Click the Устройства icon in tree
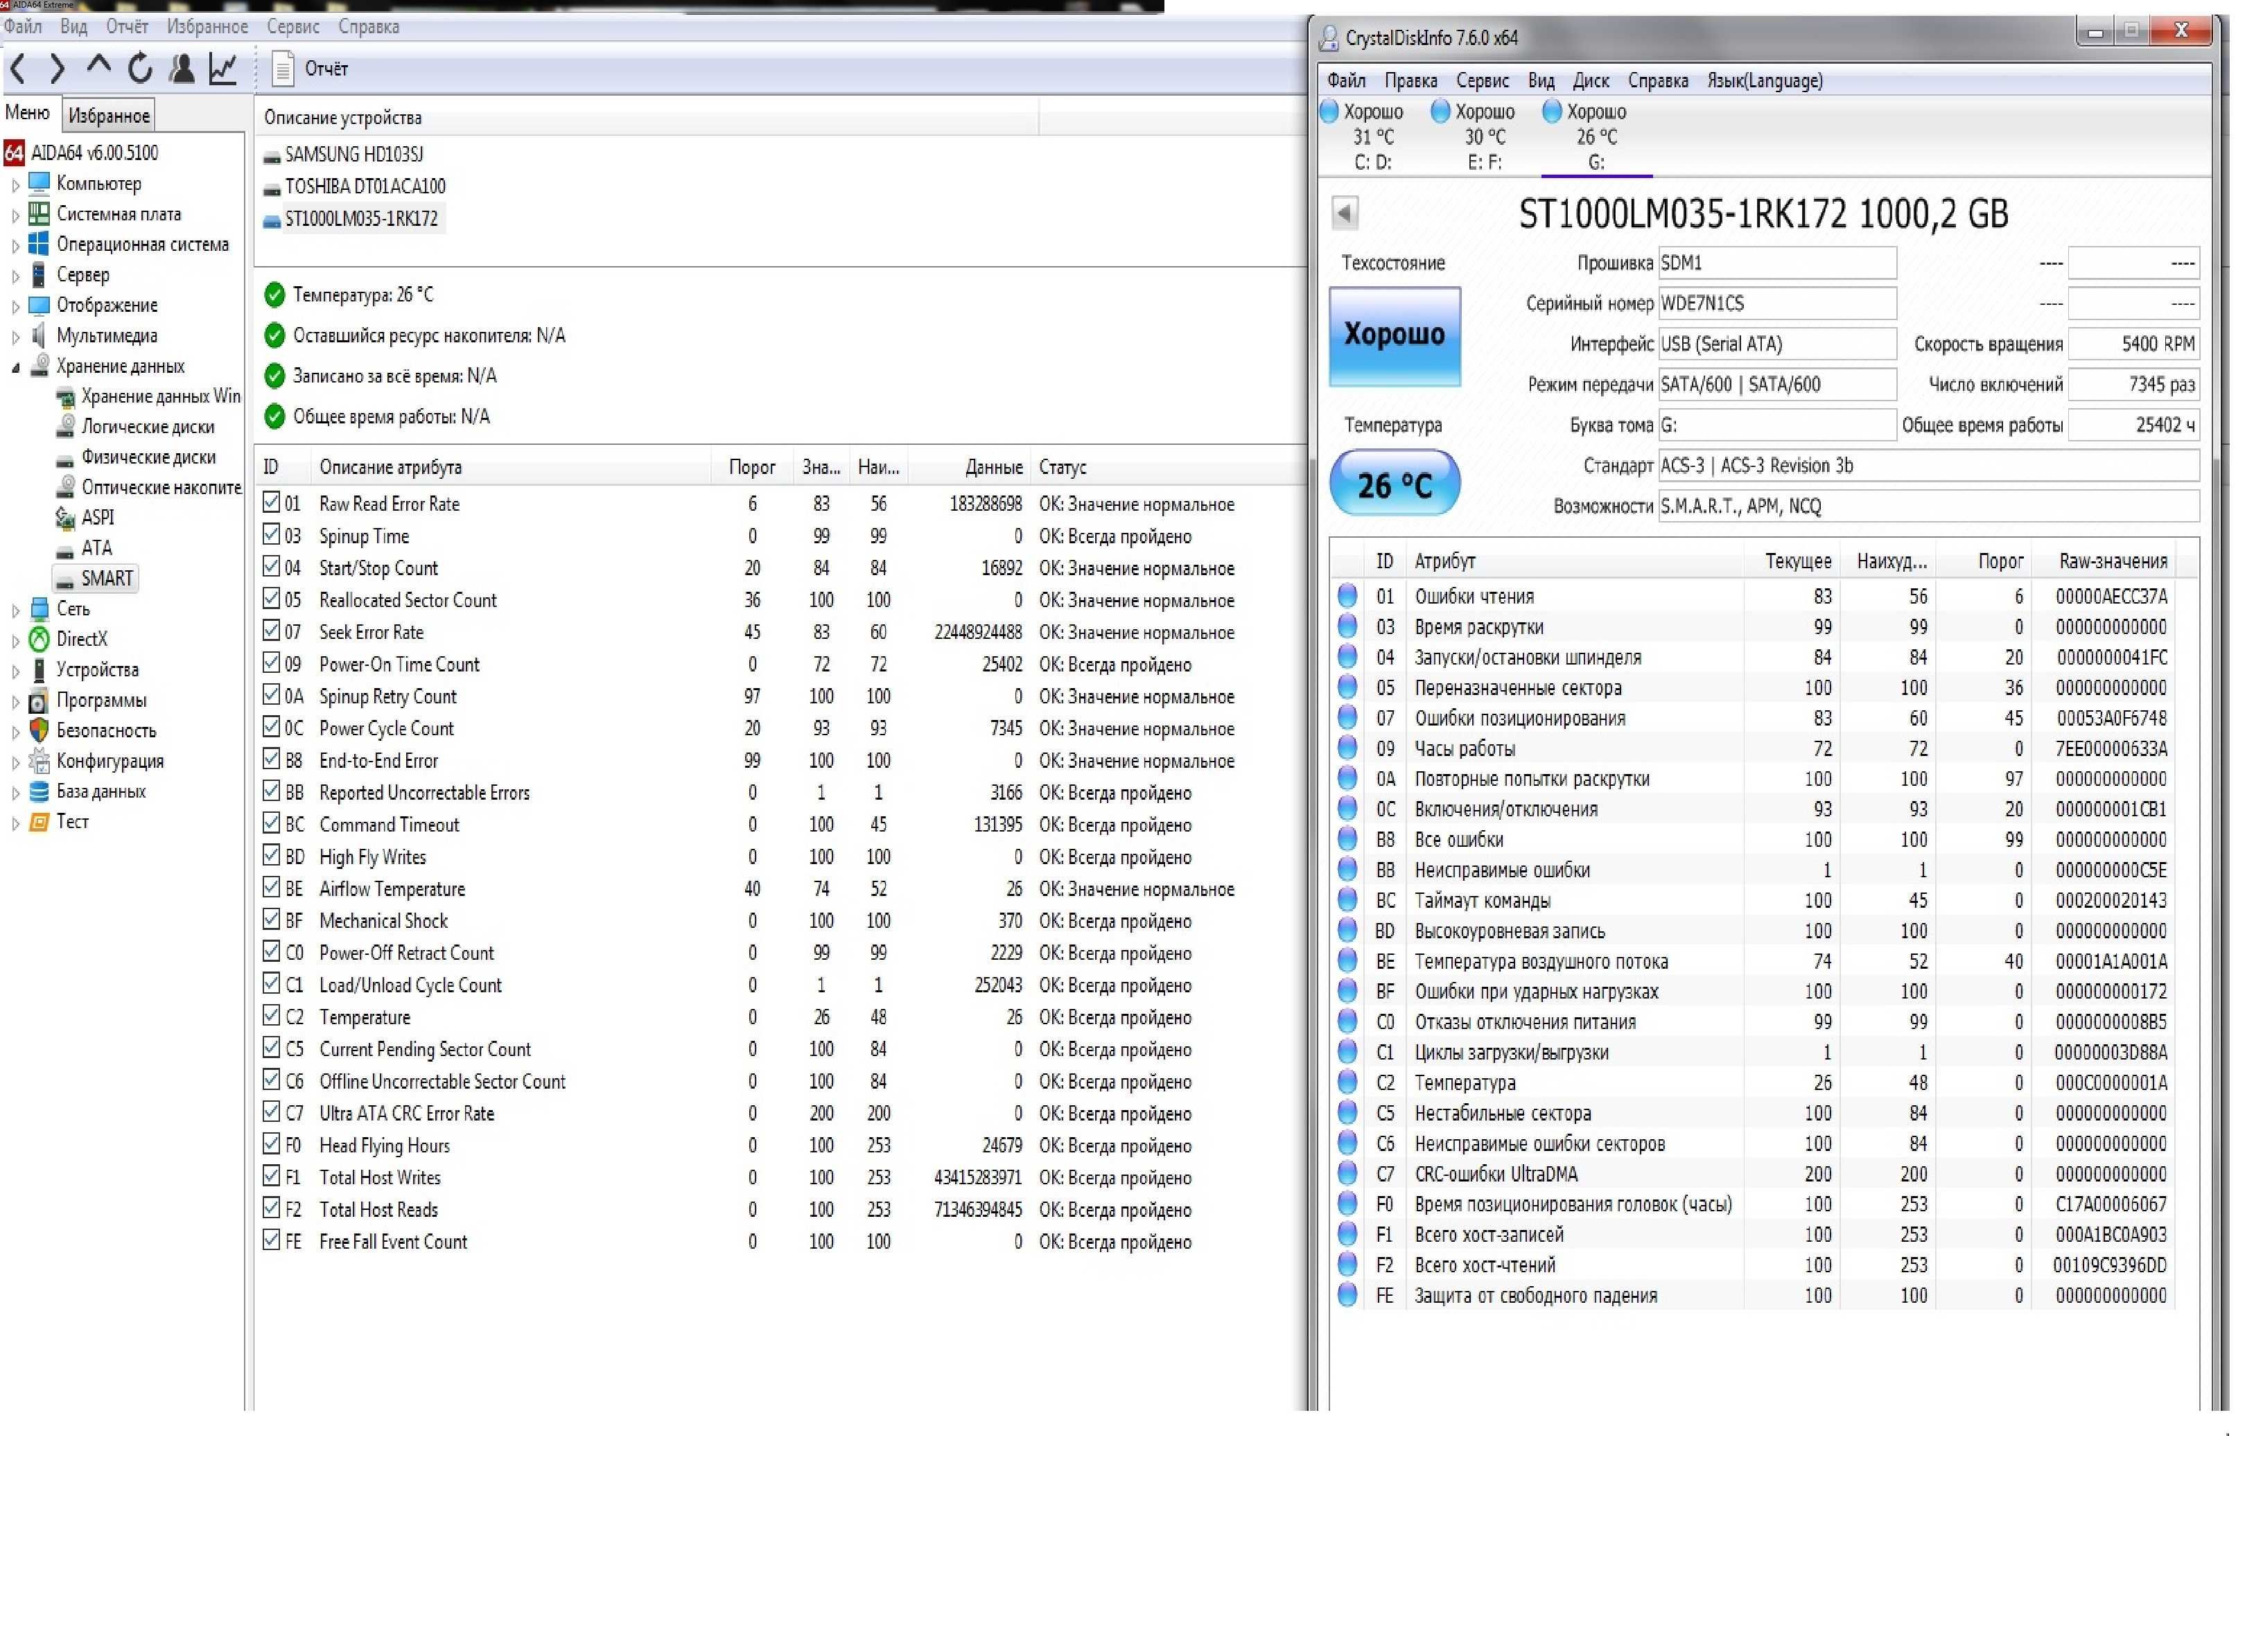Image resolution: width=2254 pixels, height=1652 pixels. [39, 670]
